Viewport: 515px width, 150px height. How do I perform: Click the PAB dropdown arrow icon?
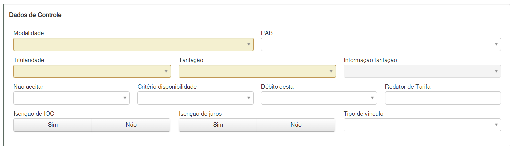tap(496, 44)
